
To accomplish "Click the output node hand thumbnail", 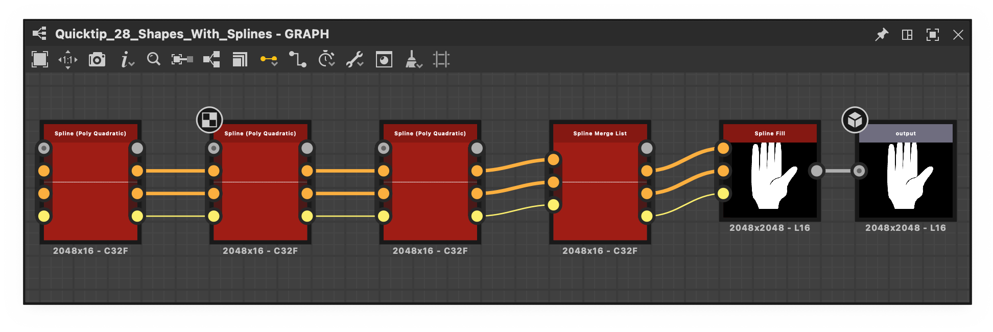I will [906, 176].
